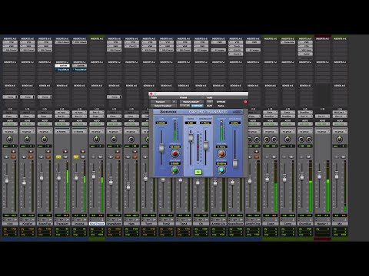Click the Compare button in plugin header
Screen dimensions: 369x276
pos(197,106)
